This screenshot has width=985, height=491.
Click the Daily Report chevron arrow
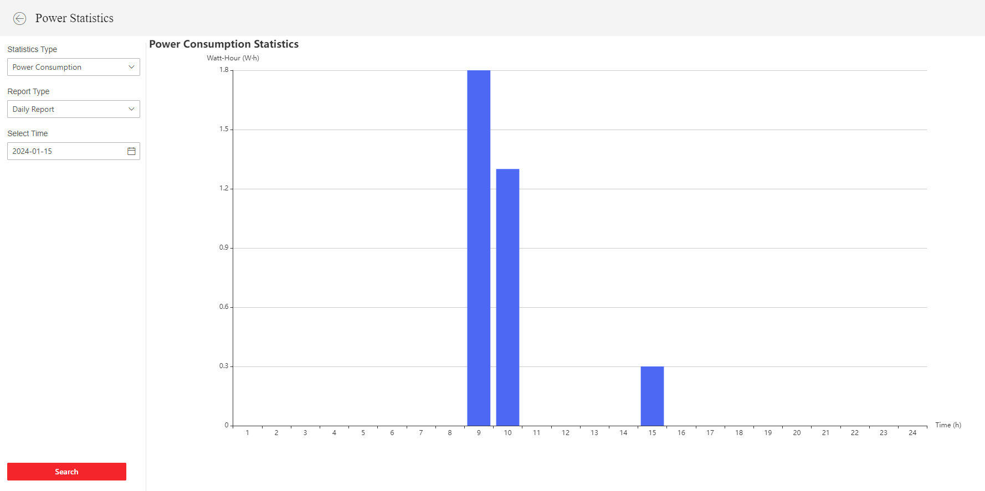[131, 109]
